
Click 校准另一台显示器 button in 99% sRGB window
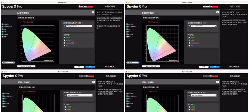26,66
